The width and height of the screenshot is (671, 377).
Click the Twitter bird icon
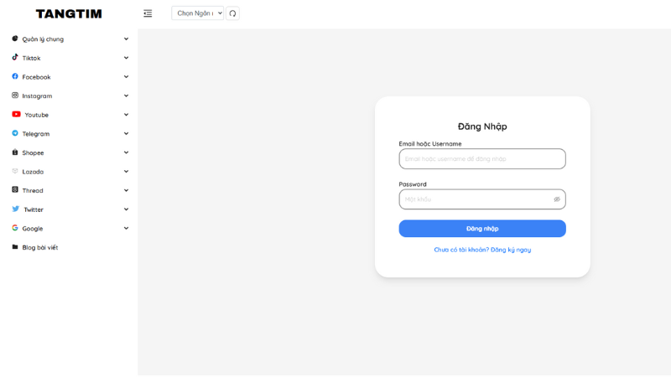pos(15,209)
